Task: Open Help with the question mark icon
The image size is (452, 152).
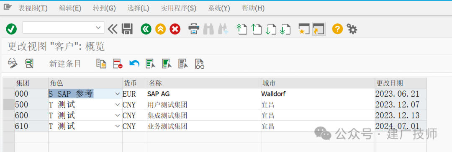Action: 338,29
